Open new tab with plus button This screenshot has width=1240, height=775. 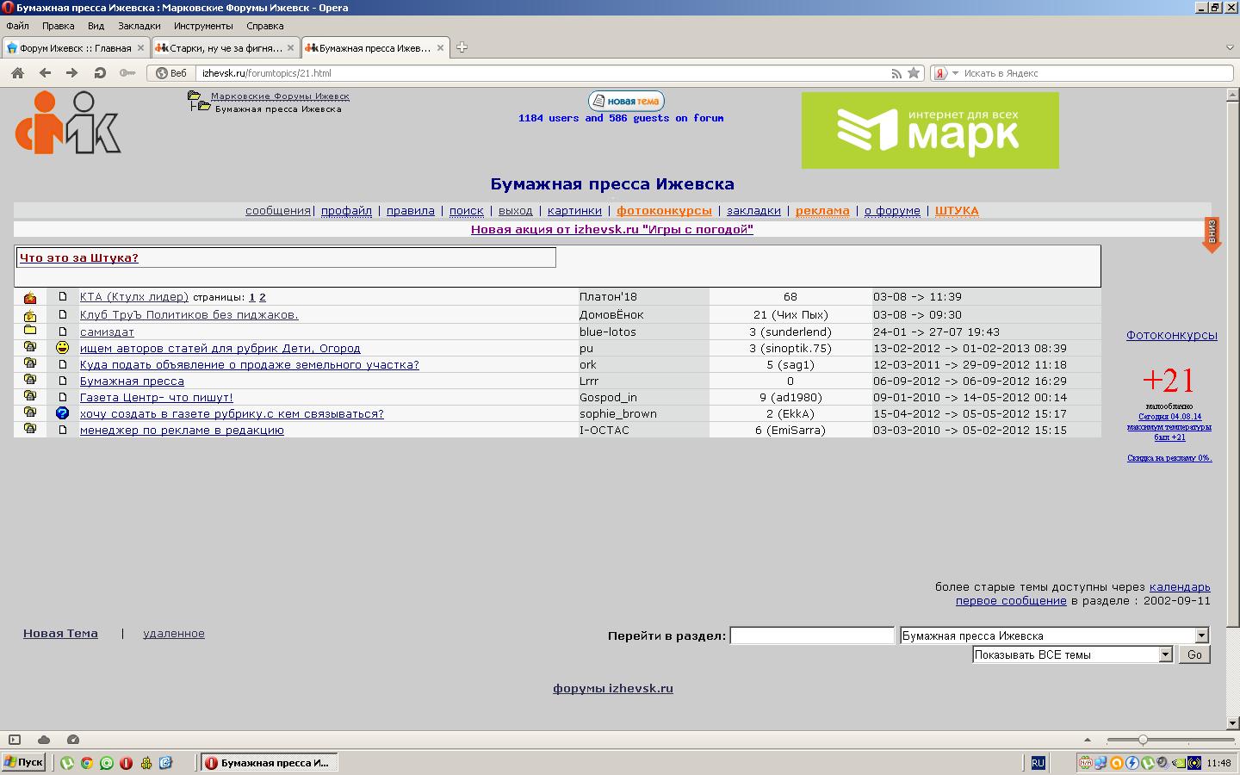click(x=462, y=47)
